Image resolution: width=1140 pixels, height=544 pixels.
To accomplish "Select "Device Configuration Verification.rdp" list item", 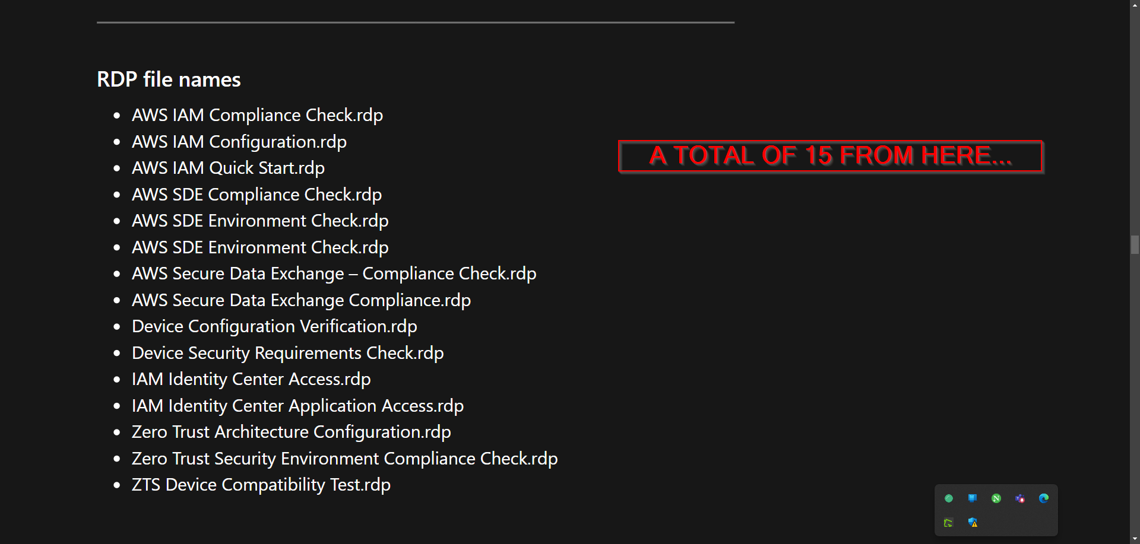I will (x=274, y=326).
